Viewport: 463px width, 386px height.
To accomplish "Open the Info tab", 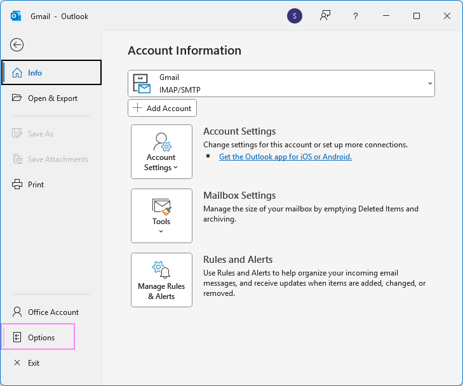I will tap(51, 72).
